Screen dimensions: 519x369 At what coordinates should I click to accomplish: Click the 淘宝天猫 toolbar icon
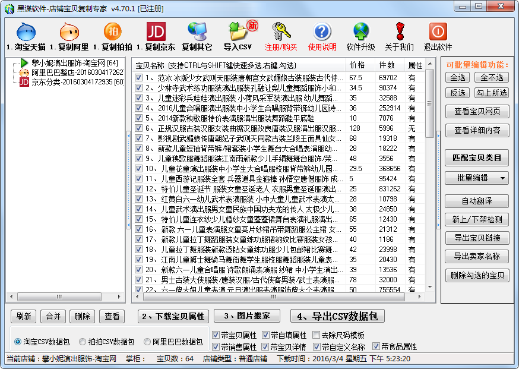click(x=27, y=32)
